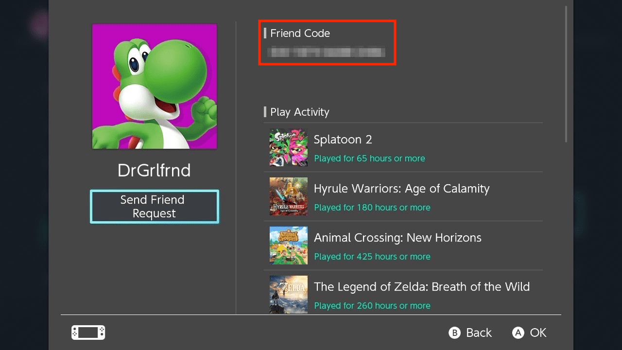
Task: Select The Legend of Zelda title text
Action: [421, 287]
